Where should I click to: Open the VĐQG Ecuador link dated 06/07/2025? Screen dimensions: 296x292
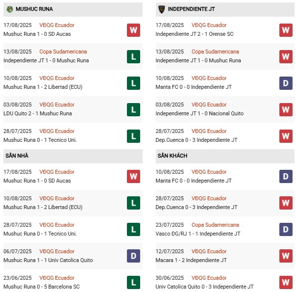57,251
